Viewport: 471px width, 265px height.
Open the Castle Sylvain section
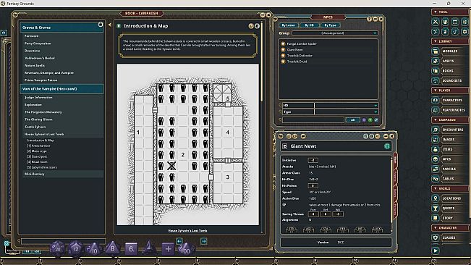coord(35,127)
